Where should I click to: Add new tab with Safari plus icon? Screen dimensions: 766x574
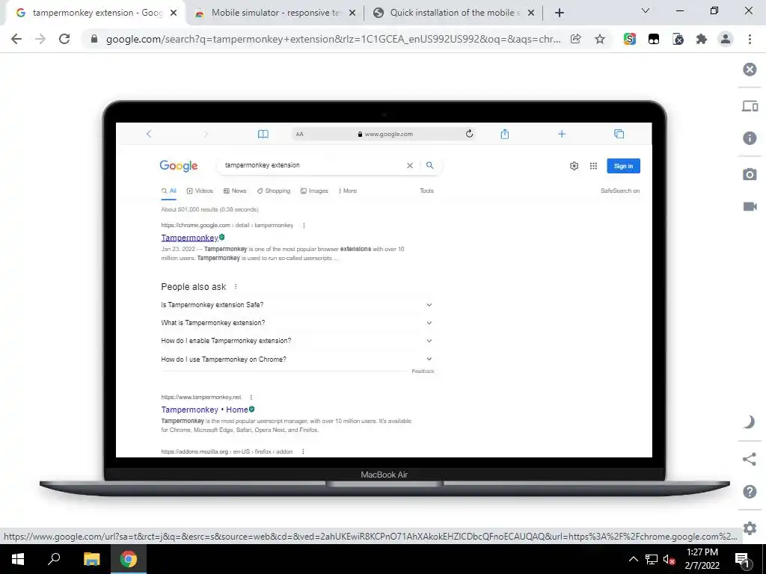pos(562,134)
